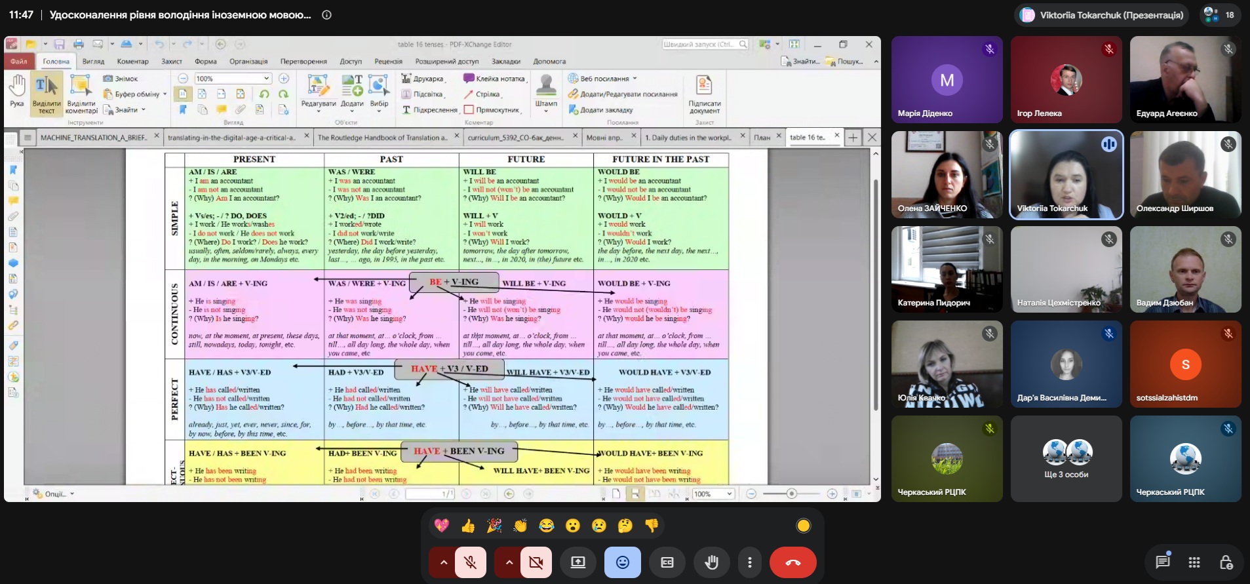Select the Стрілка arrow comment tool
This screenshot has width=1250, height=584.
click(482, 94)
